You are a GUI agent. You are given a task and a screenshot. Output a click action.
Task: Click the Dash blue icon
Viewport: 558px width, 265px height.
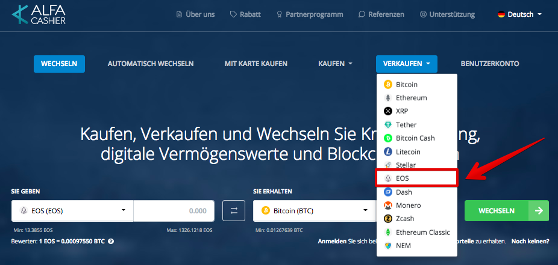(x=387, y=192)
